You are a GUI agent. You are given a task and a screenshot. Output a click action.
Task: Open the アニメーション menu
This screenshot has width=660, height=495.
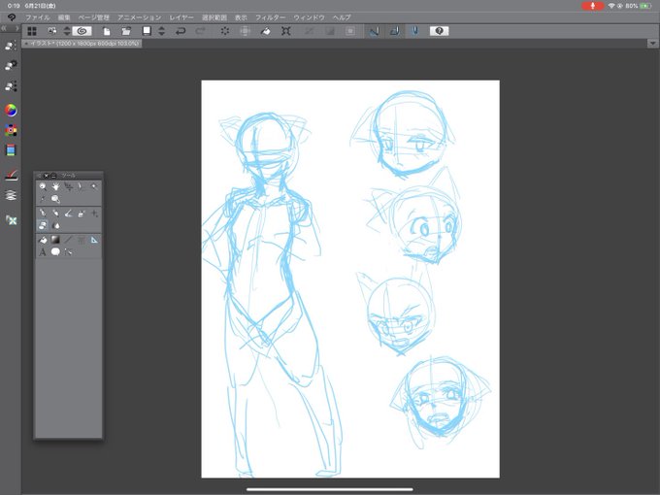coord(140,17)
